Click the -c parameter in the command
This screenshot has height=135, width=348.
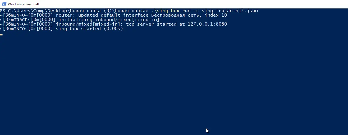point(196,11)
